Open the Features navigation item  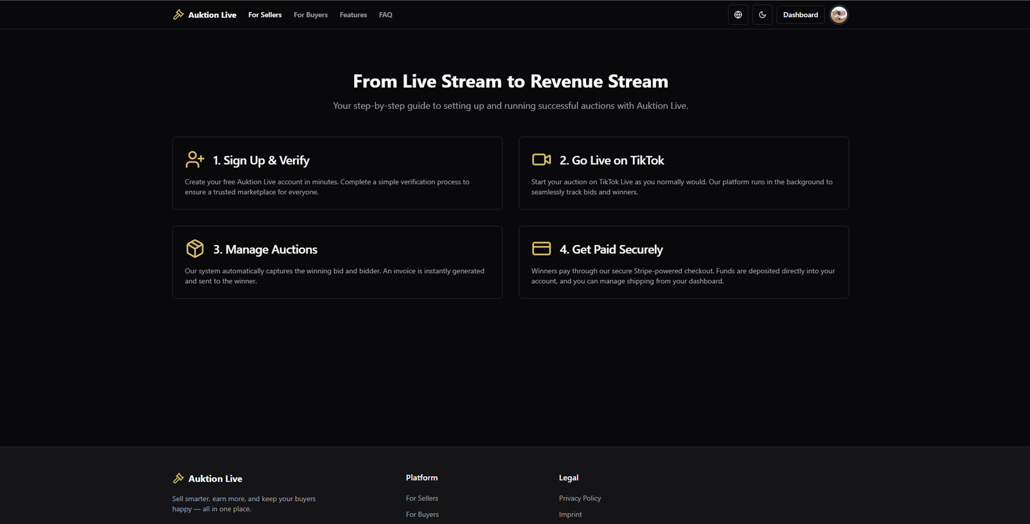353,15
